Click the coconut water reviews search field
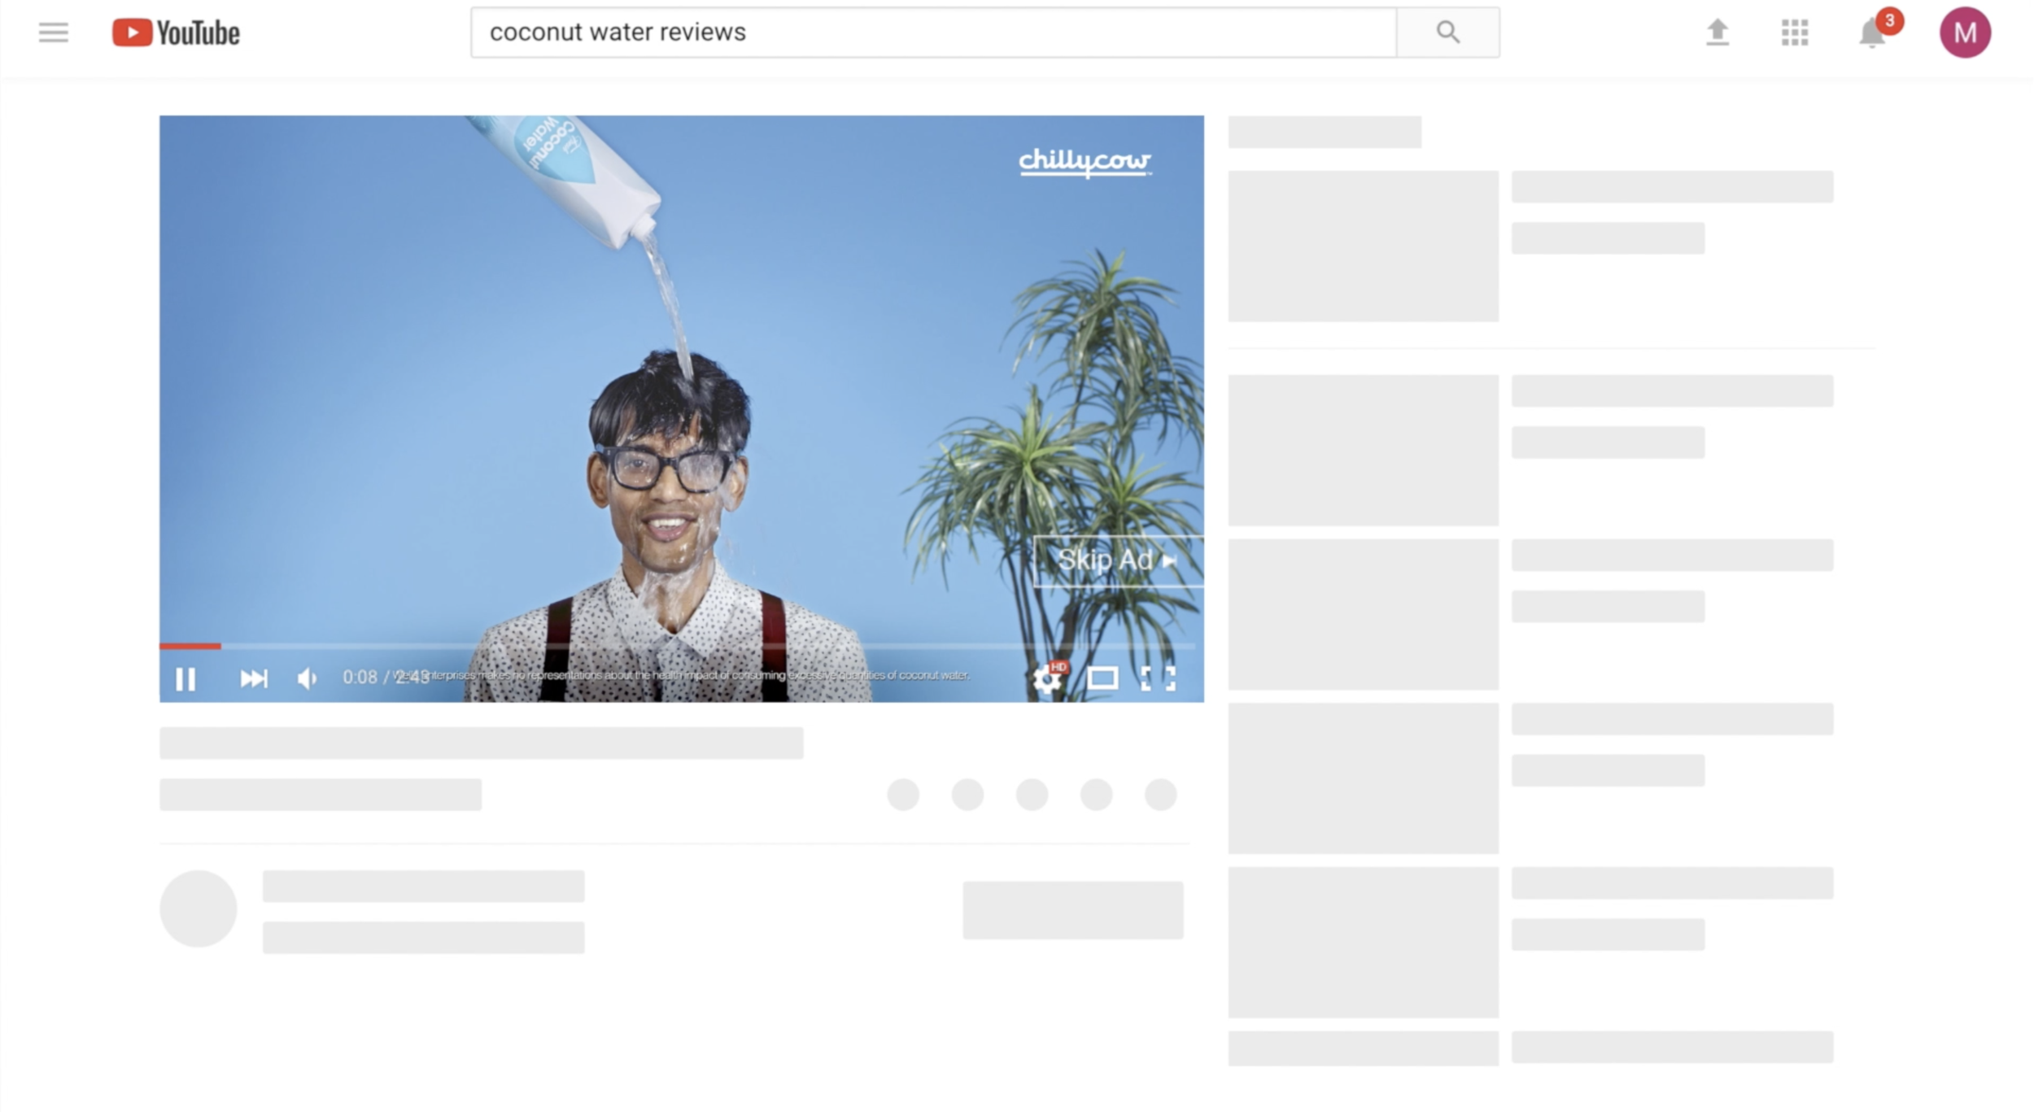Image resolution: width=2034 pixels, height=1112 pixels. (932, 33)
